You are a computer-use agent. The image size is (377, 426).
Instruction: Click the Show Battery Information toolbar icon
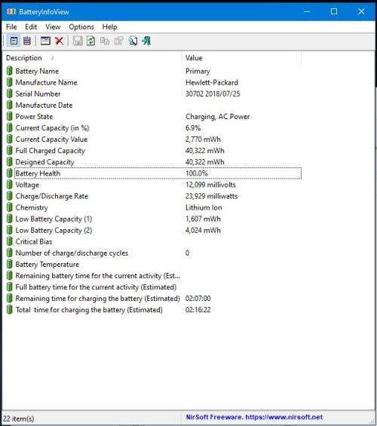pyautogui.click(x=14, y=41)
